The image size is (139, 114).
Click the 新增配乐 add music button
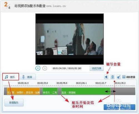point(14,103)
